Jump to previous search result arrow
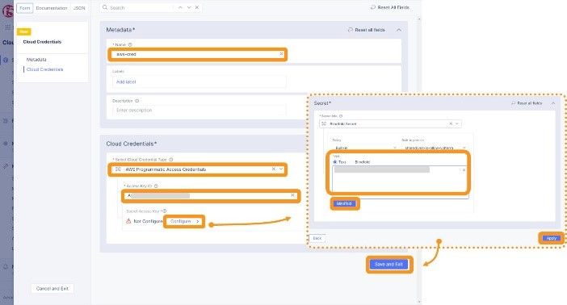Image resolution: width=567 pixels, height=305 pixels. pos(180,7)
